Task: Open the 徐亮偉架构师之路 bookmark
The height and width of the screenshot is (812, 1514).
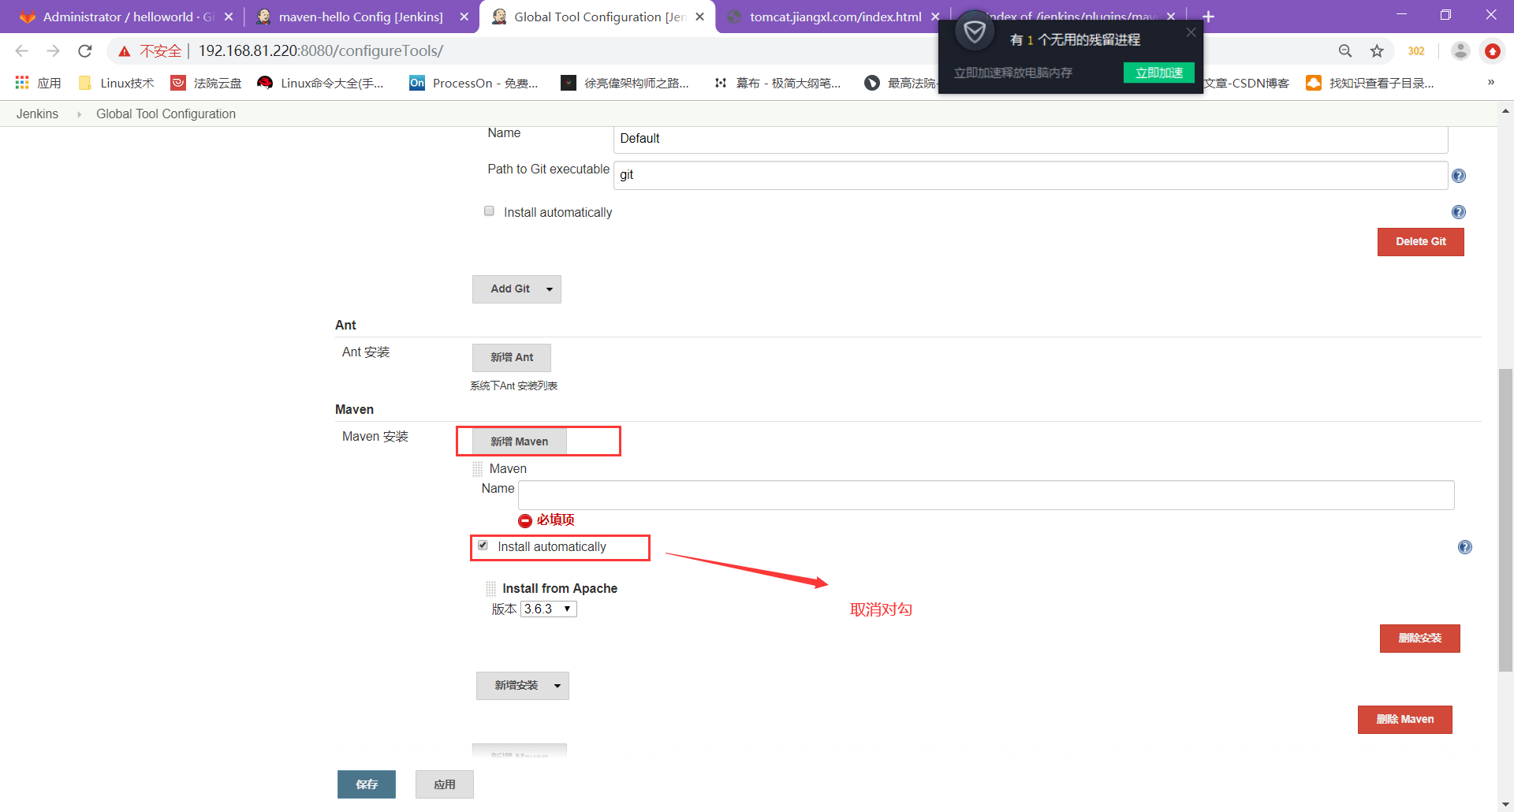Action: point(625,83)
